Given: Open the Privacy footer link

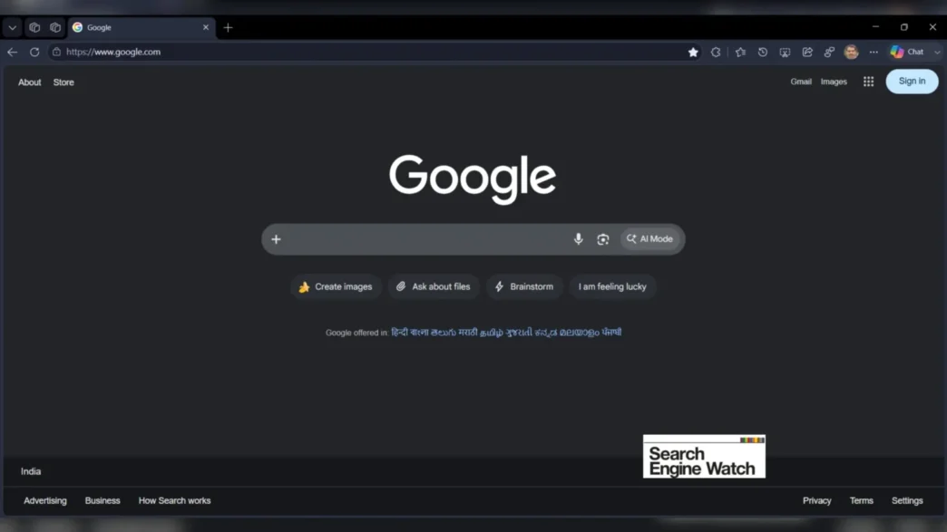Looking at the screenshot, I should pos(816,500).
